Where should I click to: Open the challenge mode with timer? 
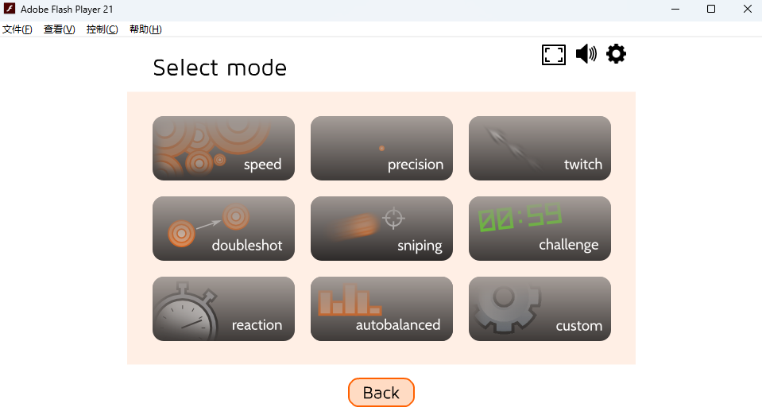tap(540, 229)
